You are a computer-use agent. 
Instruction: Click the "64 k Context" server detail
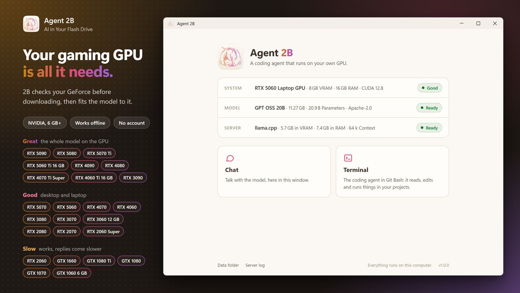pos(362,128)
